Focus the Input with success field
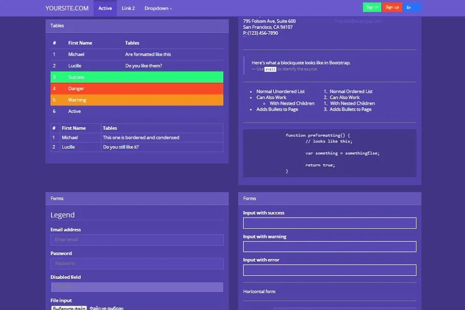This screenshot has width=465, height=310. (x=330, y=223)
